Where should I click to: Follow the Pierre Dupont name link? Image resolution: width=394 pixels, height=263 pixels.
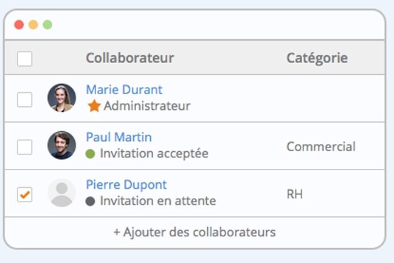coord(126,185)
